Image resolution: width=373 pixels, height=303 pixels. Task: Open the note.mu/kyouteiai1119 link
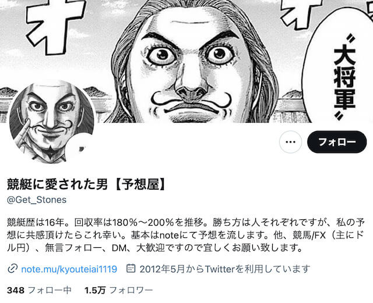tap(69, 269)
